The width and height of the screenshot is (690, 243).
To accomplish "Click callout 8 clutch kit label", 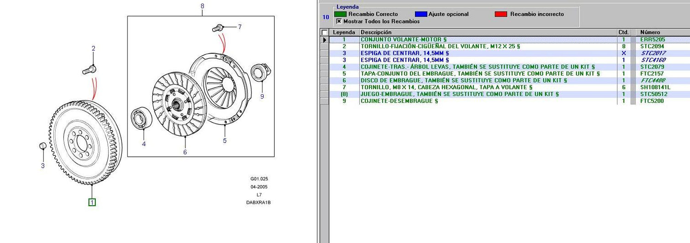I will [x=202, y=6].
